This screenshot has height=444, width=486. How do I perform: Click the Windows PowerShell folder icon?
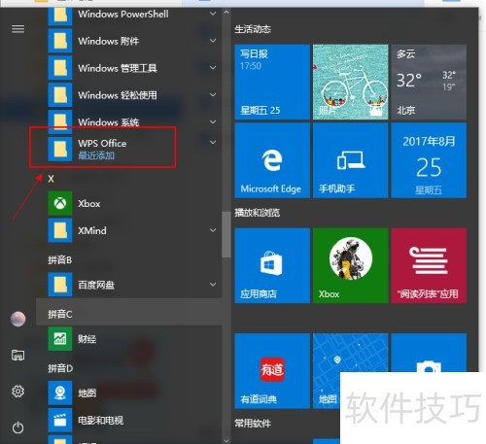point(60,16)
